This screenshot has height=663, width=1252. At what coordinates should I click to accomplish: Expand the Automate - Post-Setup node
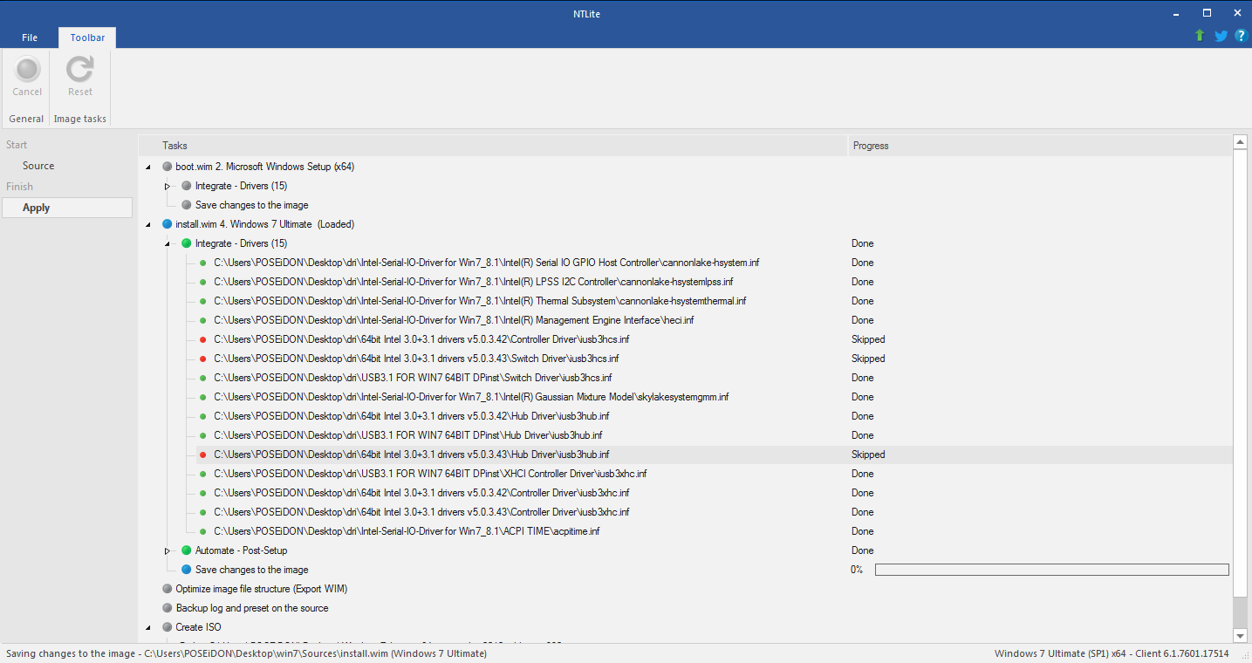tap(168, 550)
